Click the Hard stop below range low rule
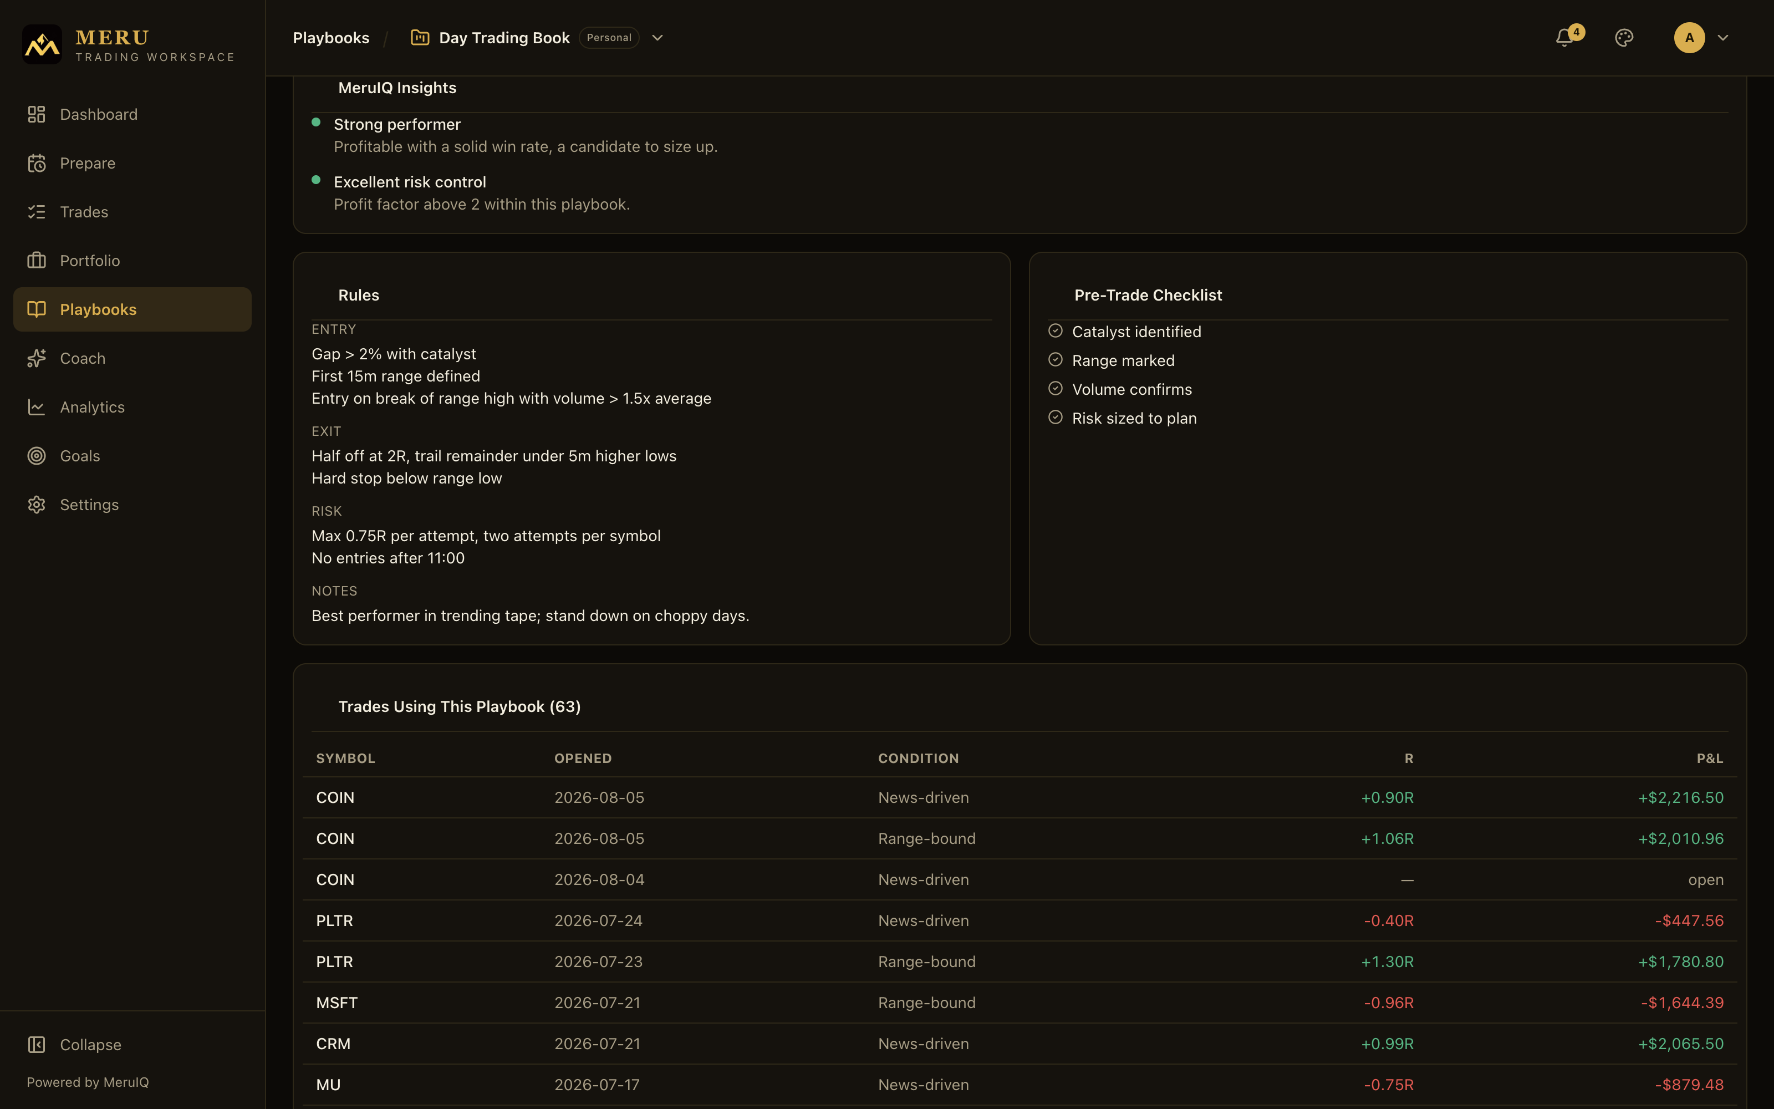The height and width of the screenshot is (1109, 1774). 407,478
